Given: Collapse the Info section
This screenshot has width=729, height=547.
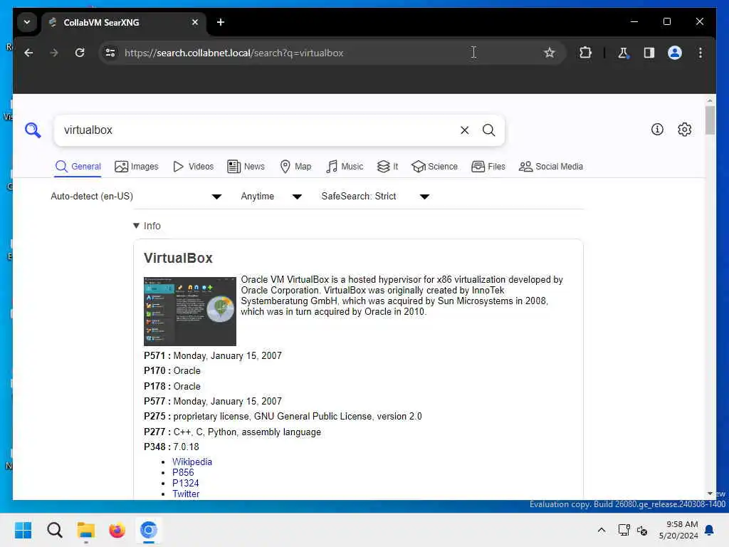Looking at the screenshot, I should tap(147, 226).
